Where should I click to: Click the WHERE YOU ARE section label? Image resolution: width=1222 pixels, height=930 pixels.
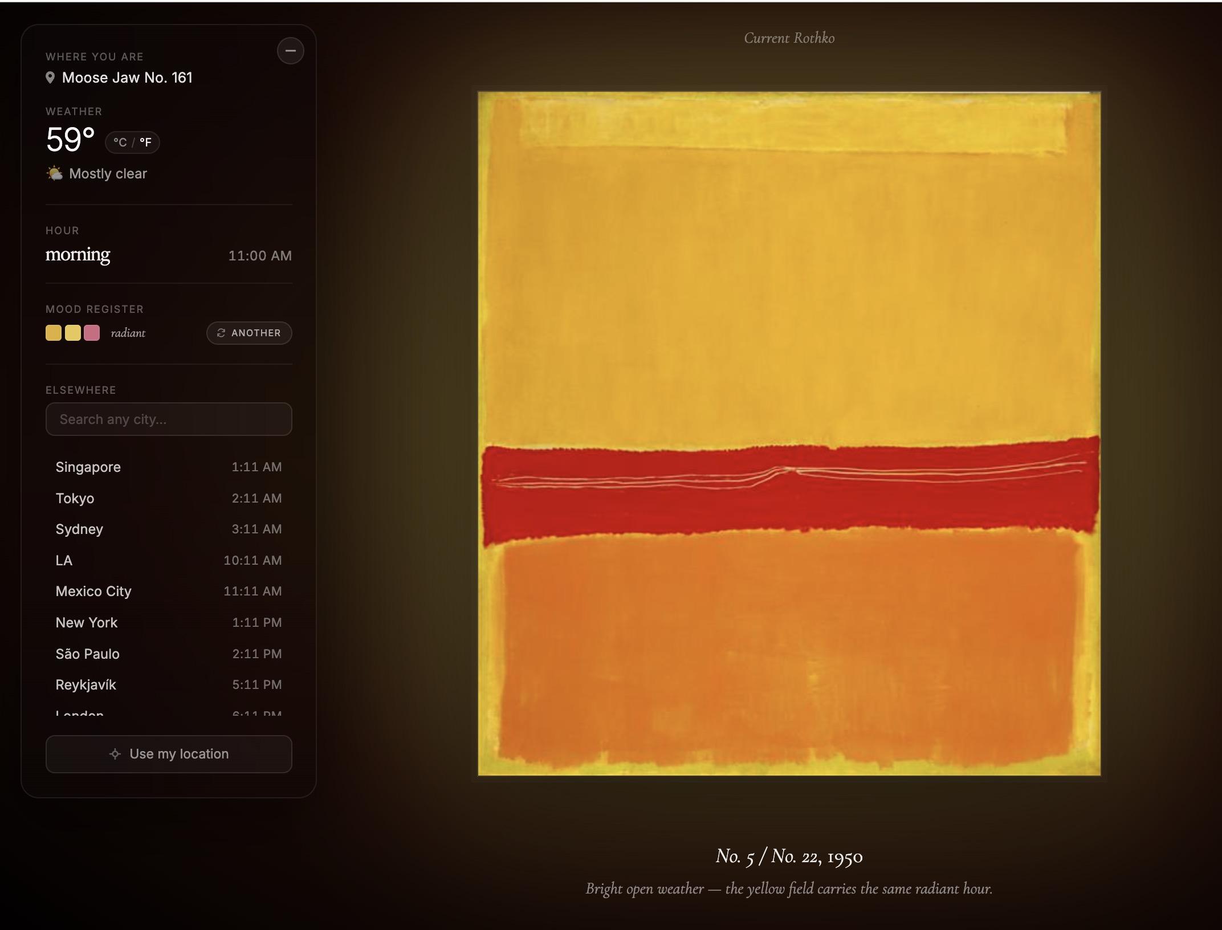point(95,56)
